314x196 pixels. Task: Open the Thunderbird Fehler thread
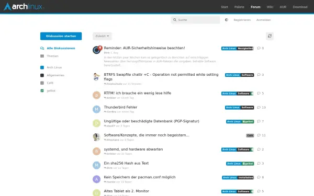click(120, 107)
